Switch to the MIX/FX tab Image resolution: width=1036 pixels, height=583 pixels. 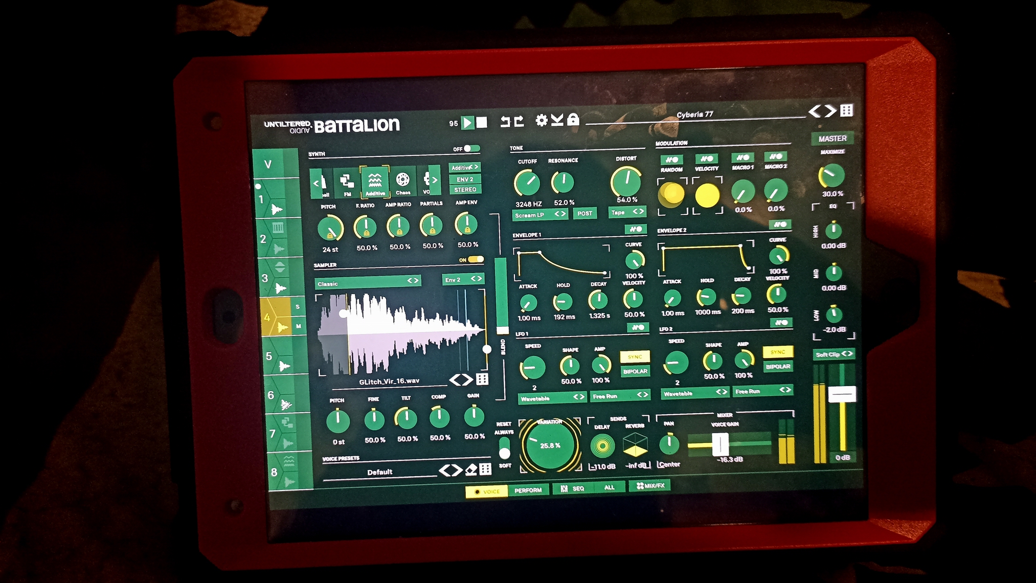point(650,486)
